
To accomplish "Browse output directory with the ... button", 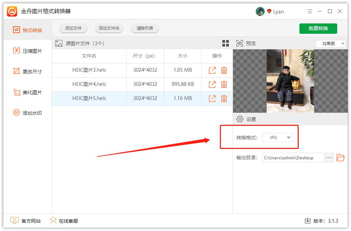I will coord(329,158).
